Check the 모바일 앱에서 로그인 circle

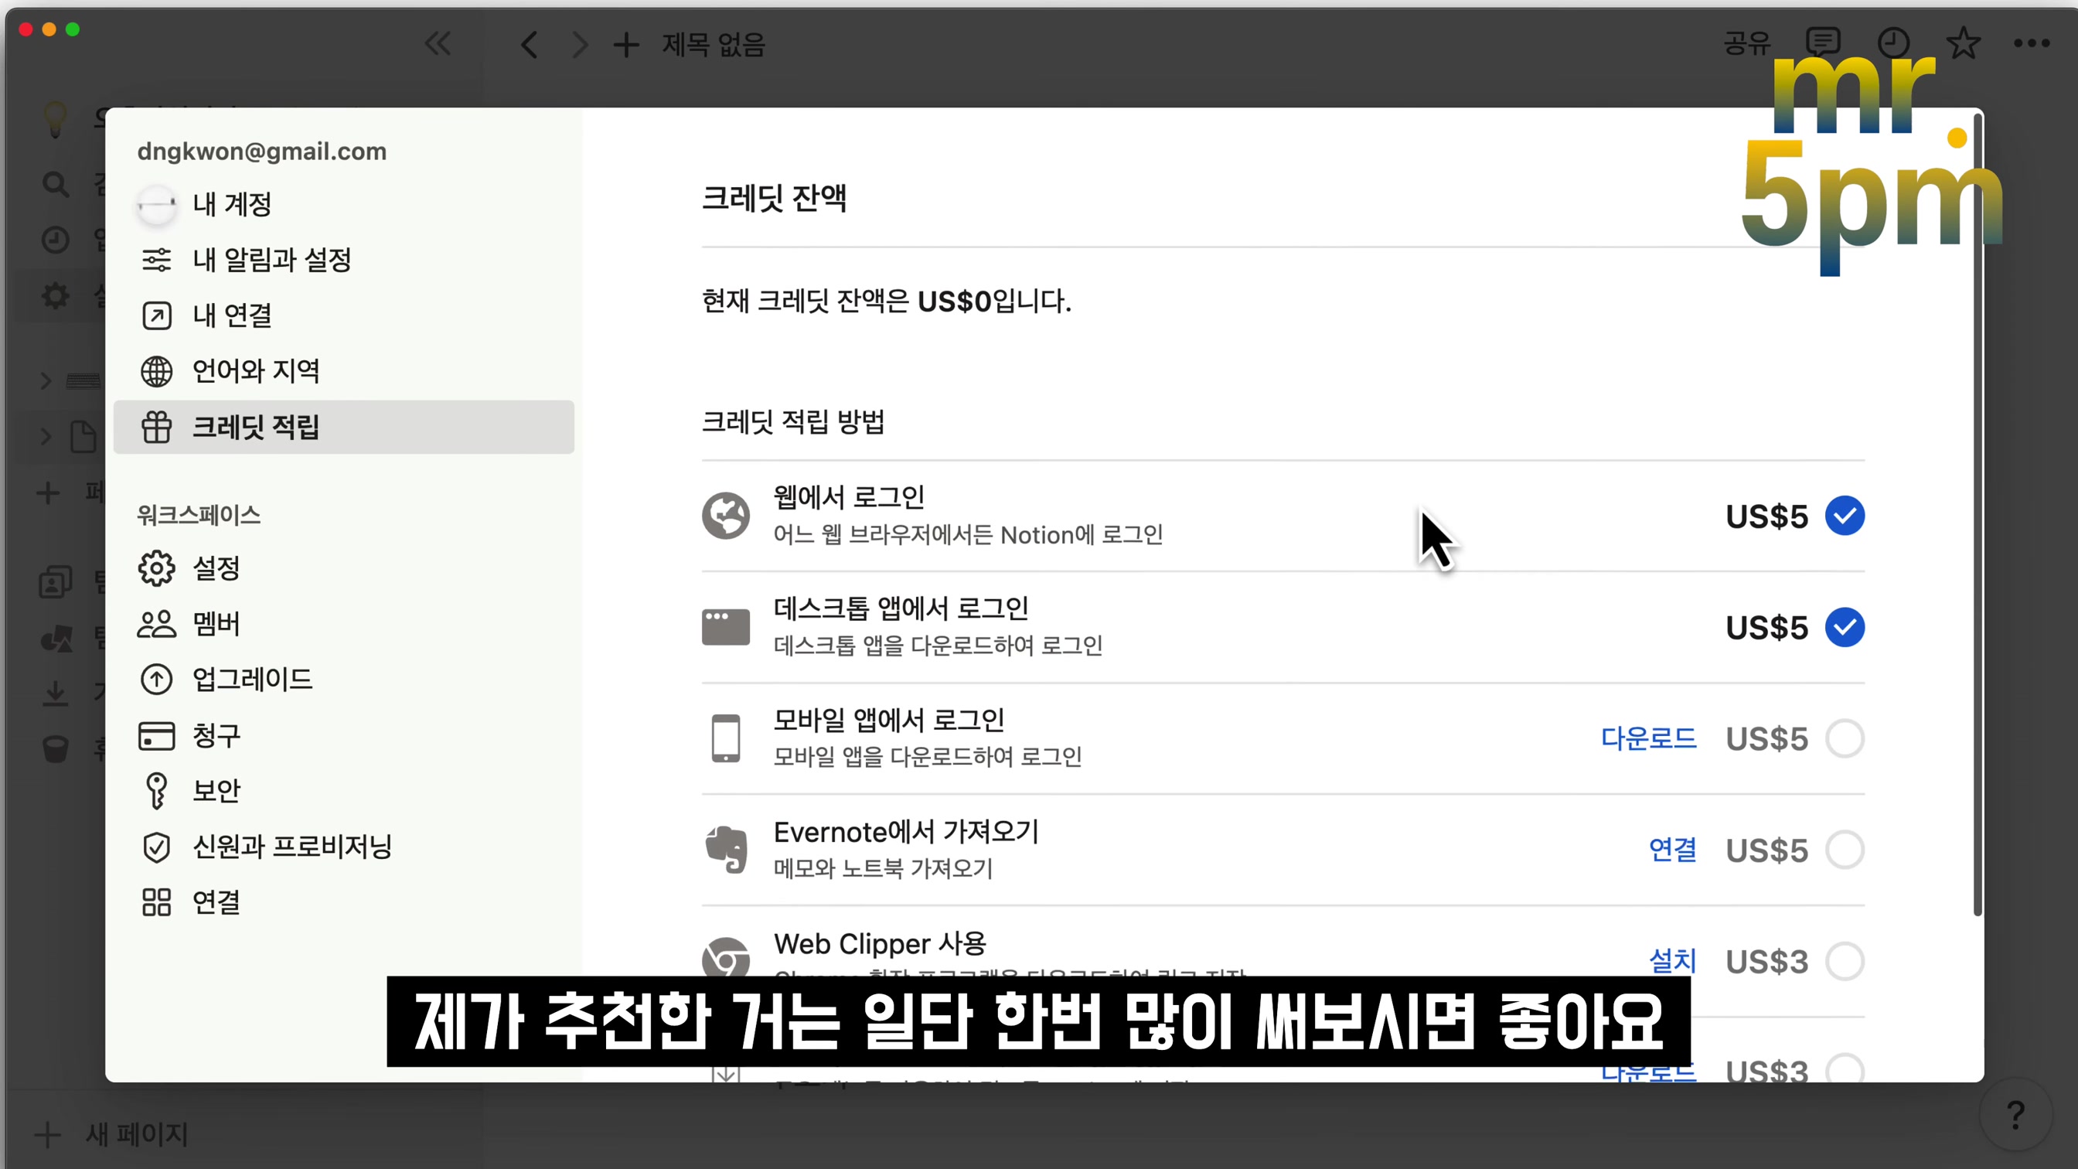coord(1845,738)
